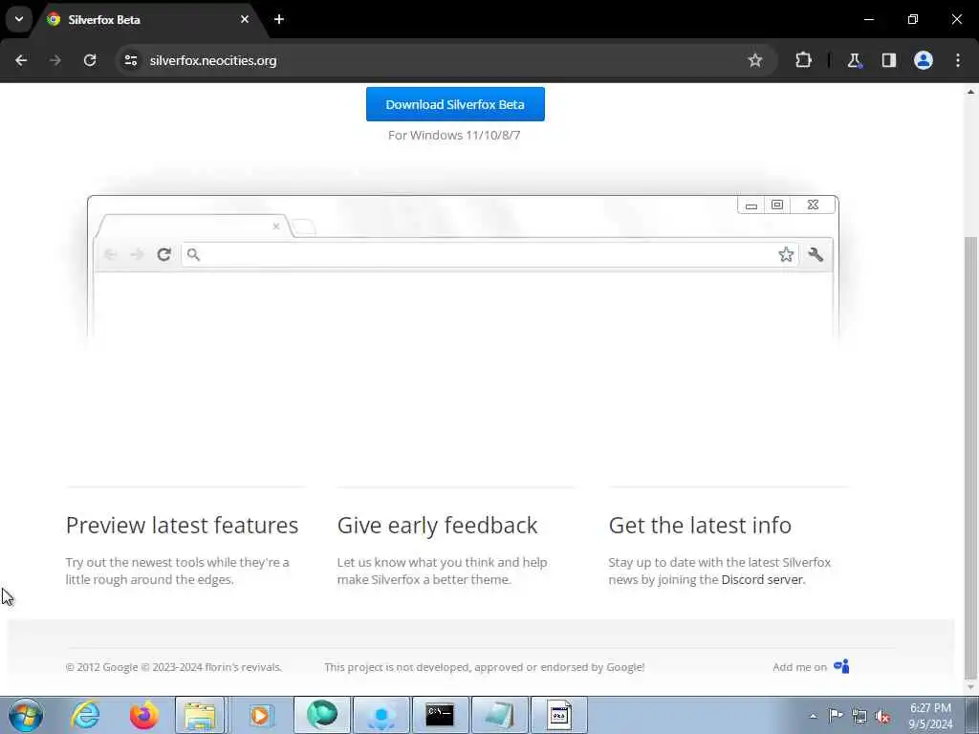The width and height of the screenshot is (979, 734).
Task: Open the clock showing 6:27 PM
Action: coord(930,716)
